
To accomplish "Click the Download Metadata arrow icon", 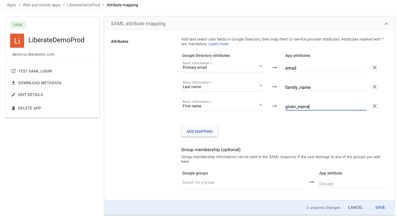I will (13, 83).
